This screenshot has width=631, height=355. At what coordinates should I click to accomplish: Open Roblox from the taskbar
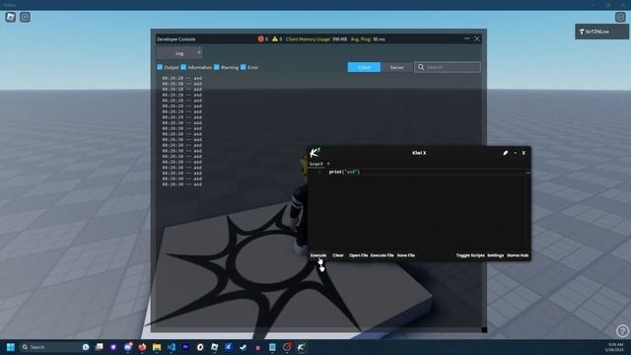tap(215, 347)
